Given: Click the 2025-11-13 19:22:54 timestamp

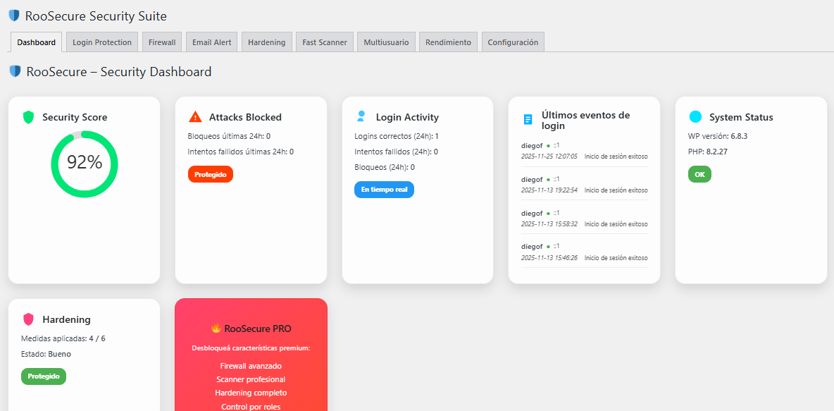Looking at the screenshot, I should pos(549,190).
